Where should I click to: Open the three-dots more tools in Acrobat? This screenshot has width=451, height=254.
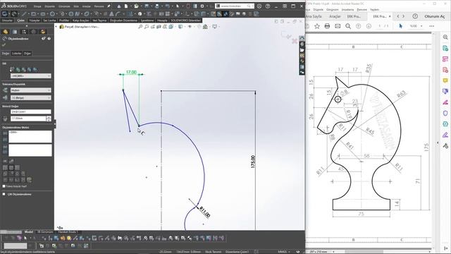click(432, 26)
